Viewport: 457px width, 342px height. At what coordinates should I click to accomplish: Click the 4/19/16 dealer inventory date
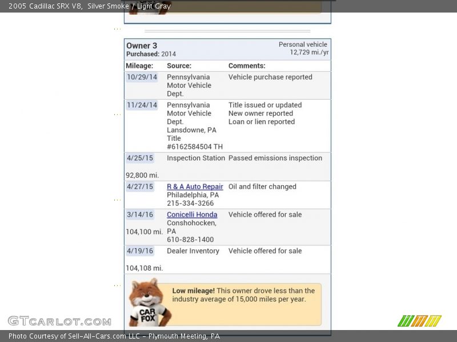pos(140,251)
